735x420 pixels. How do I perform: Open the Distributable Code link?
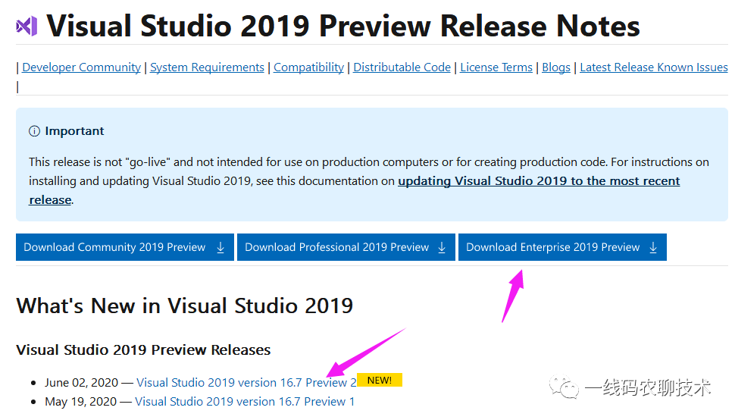pyautogui.click(x=402, y=67)
